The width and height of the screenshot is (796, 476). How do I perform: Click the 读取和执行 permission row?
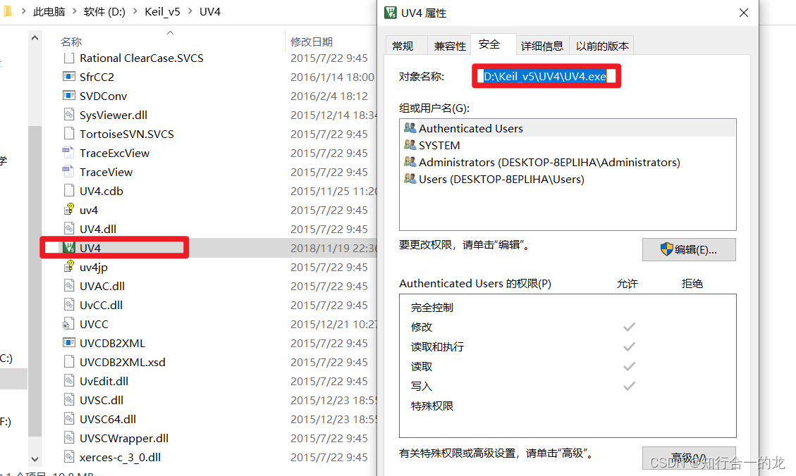point(568,346)
